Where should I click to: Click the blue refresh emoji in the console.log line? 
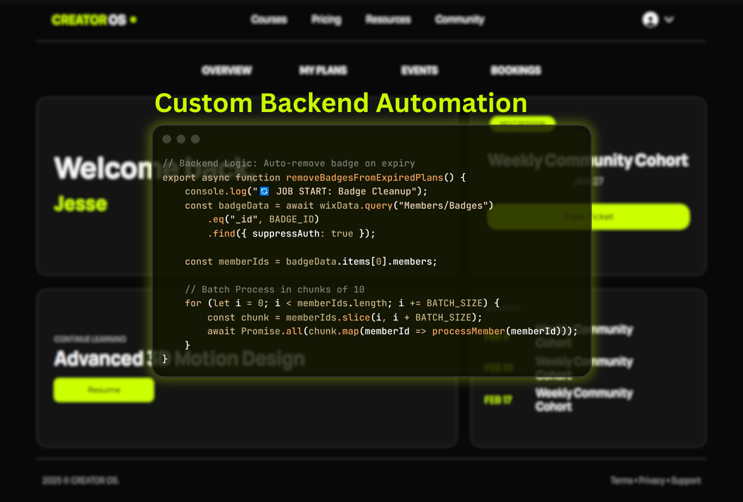[x=264, y=191]
